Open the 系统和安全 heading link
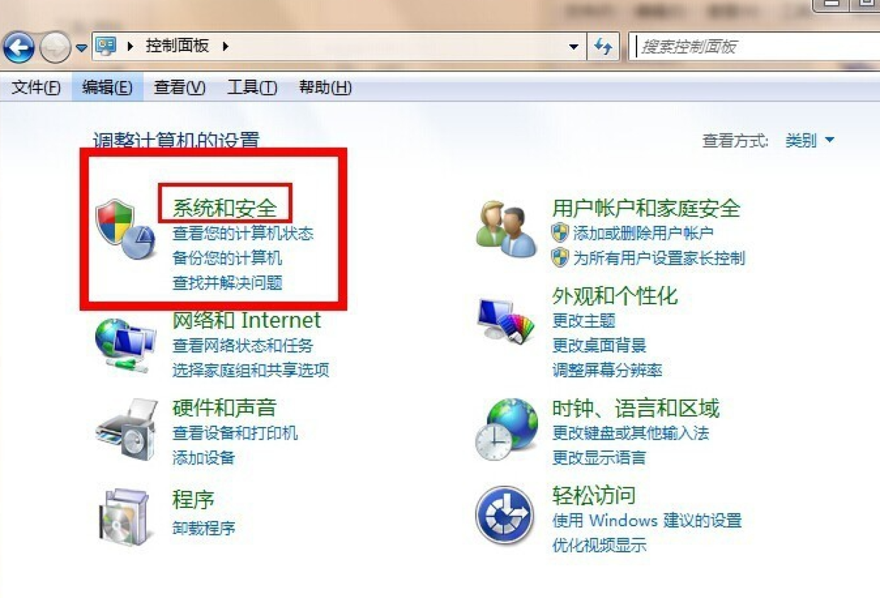The width and height of the screenshot is (880, 598). click(x=224, y=207)
